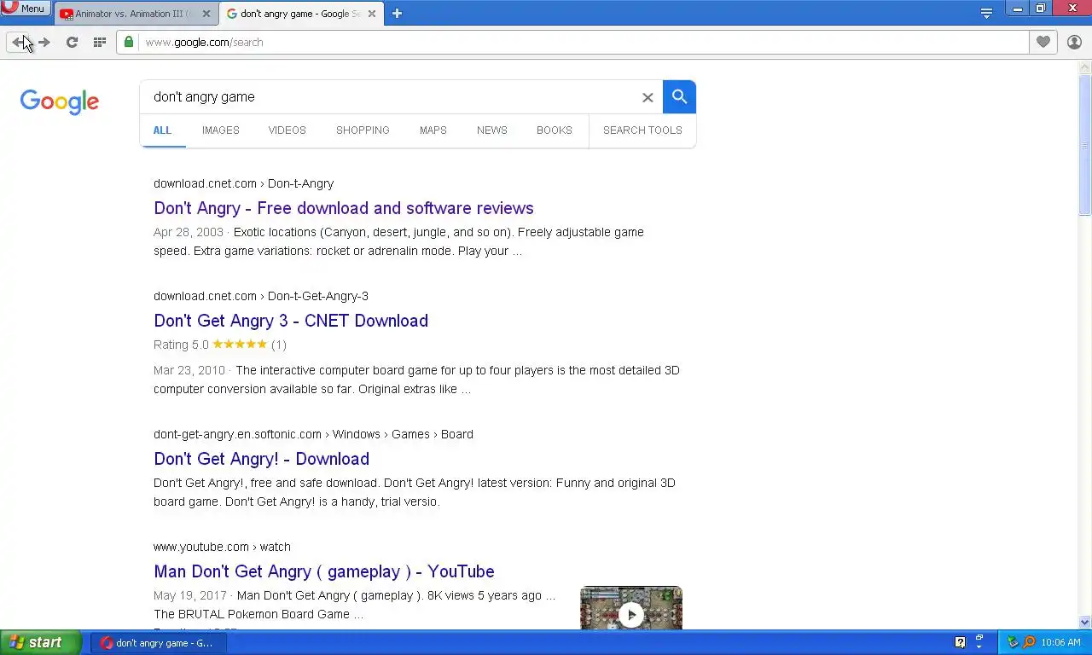Image resolution: width=1092 pixels, height=655 pixels.
Task: Play the YouTube video thumbnail
Action: [x=631, y=609]
